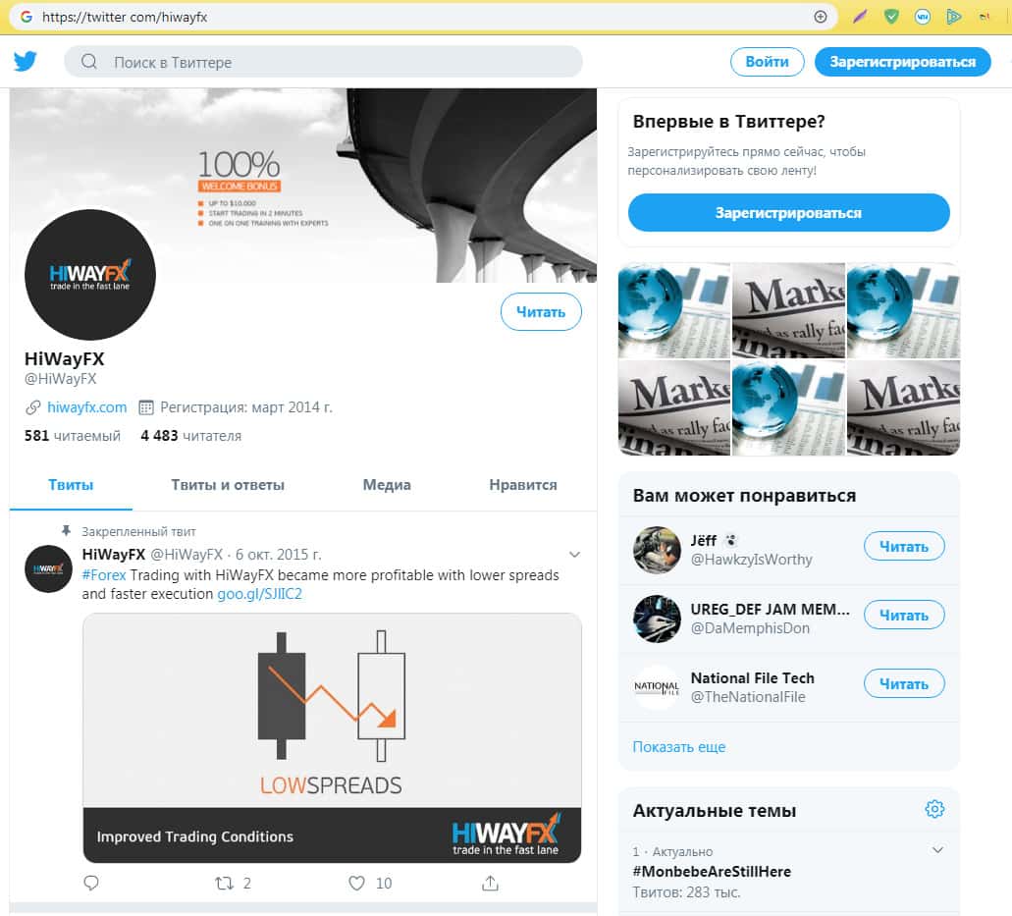Click Показать еще link

[x=679, y=747]
